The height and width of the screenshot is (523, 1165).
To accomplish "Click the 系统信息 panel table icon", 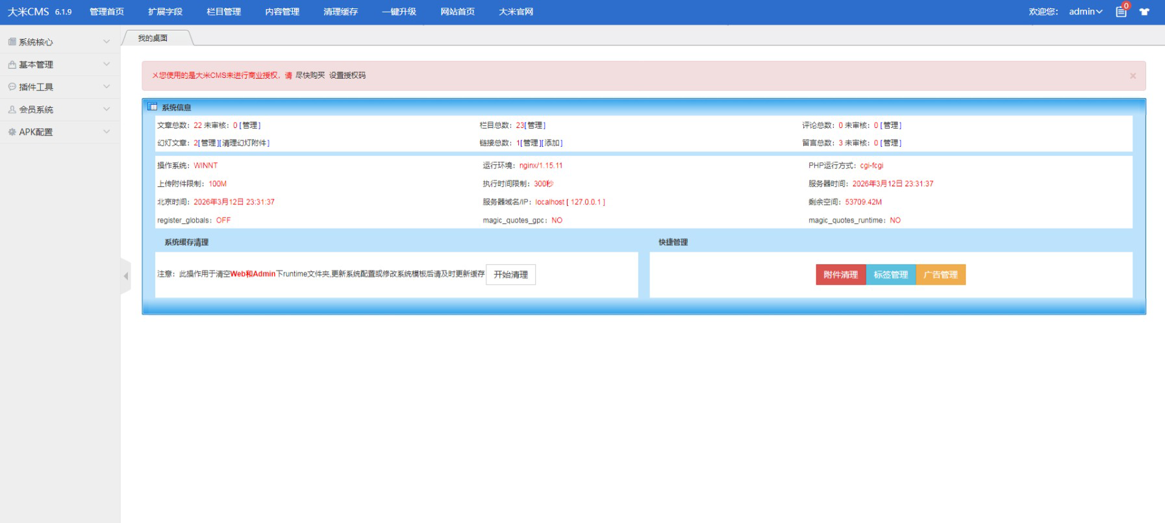I will (153, 107).
